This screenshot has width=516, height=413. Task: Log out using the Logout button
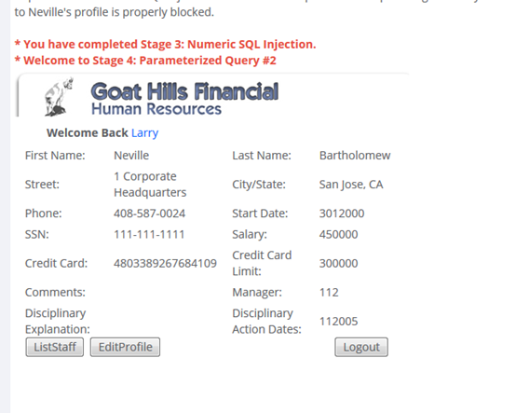point(361,347)
